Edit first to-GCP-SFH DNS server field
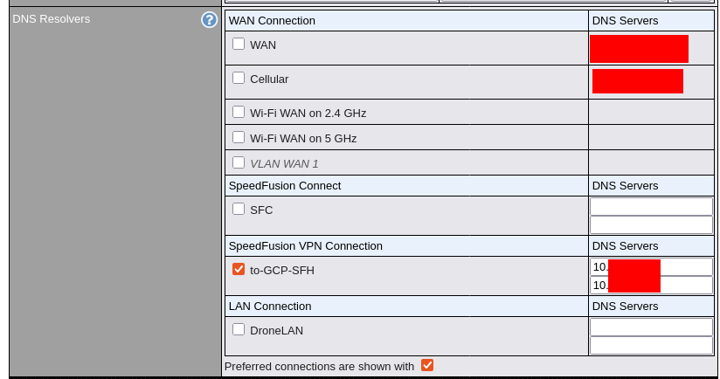 click(x=651, y=266)
